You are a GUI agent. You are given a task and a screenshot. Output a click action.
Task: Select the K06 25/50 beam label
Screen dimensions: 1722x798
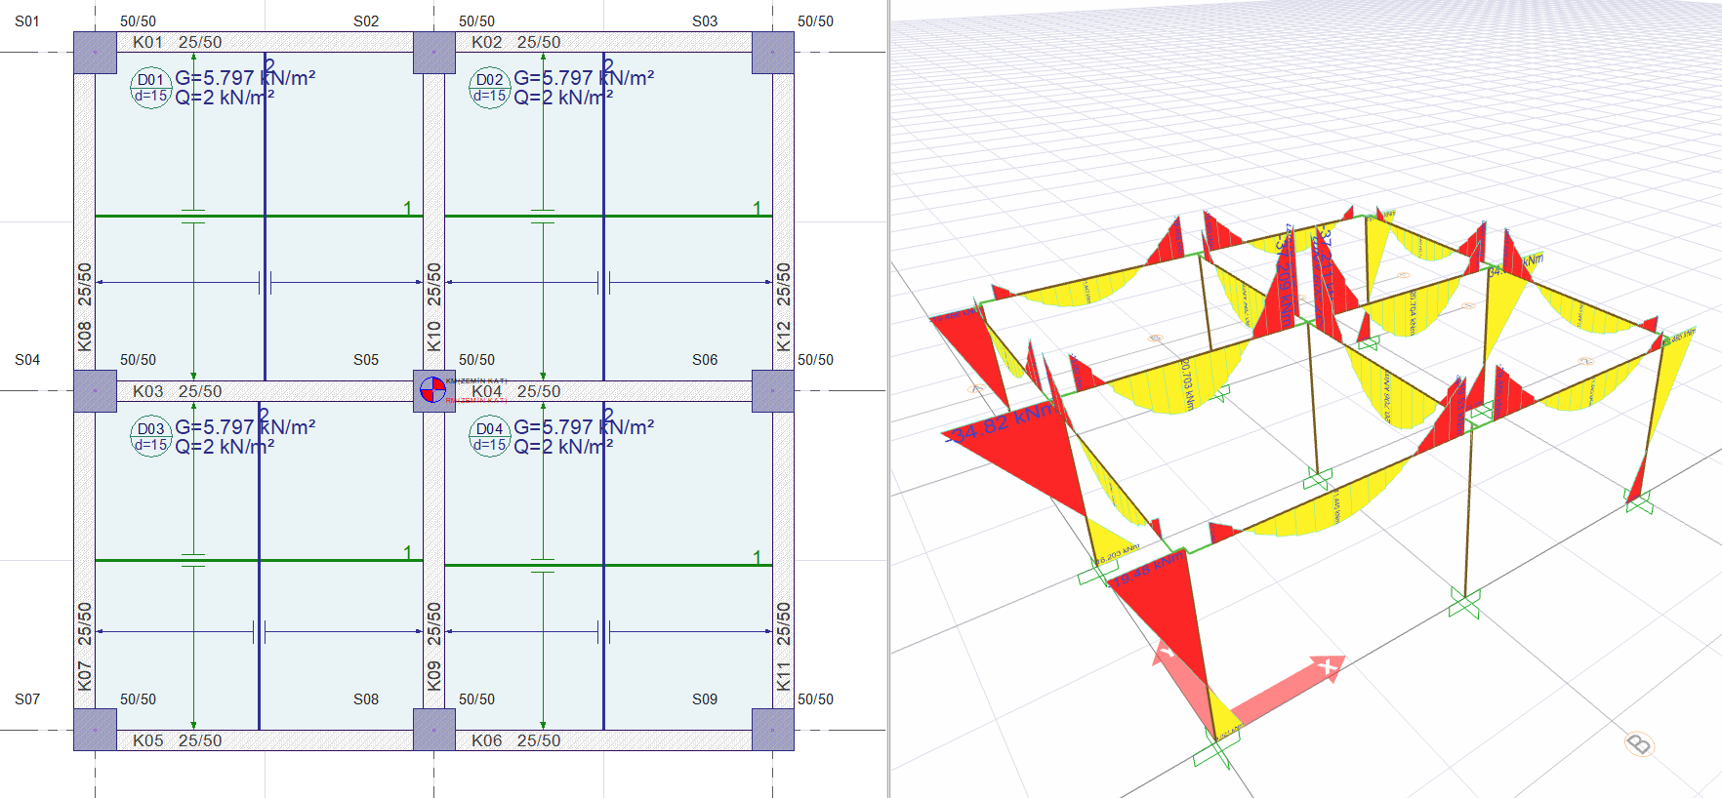point(515,740)
